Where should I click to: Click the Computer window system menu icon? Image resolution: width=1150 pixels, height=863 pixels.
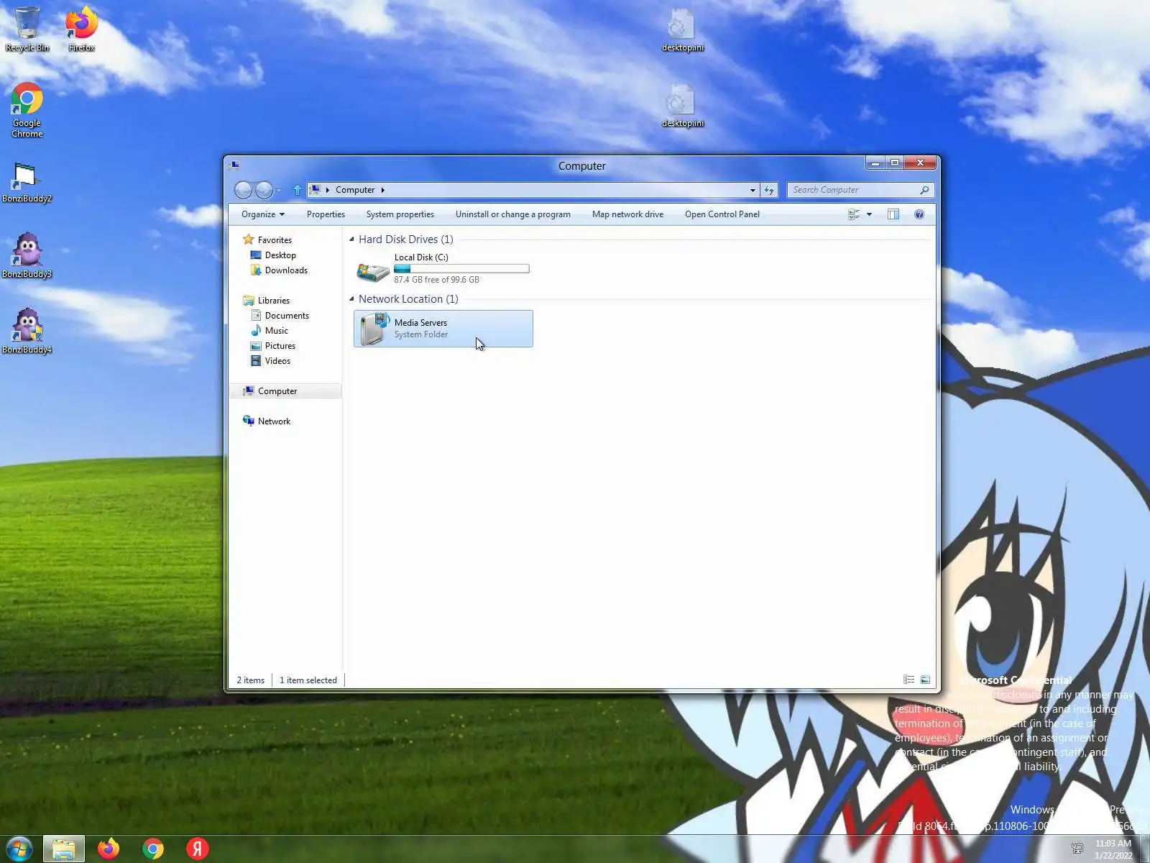(235, 165)
